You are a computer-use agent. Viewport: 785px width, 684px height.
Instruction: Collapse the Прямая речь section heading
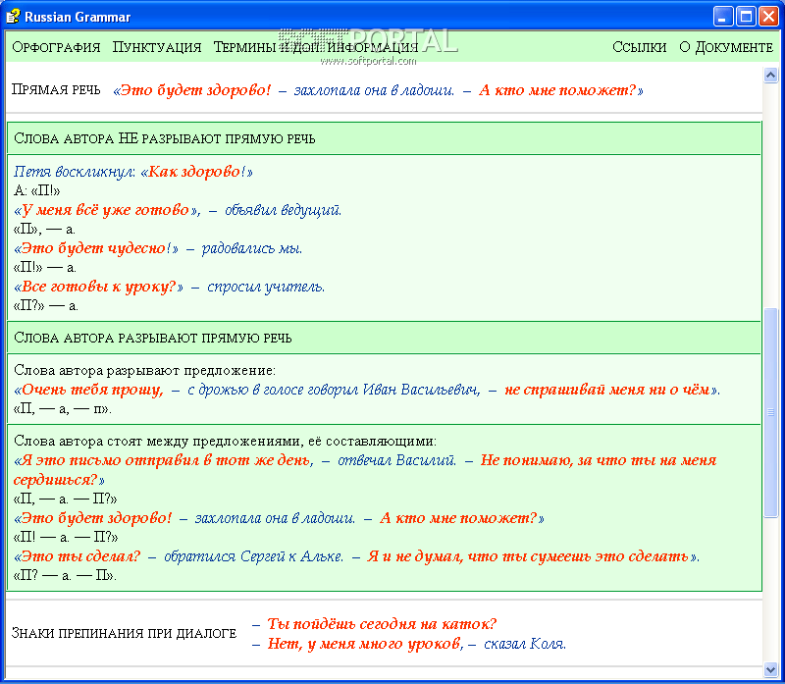[56, 89]
